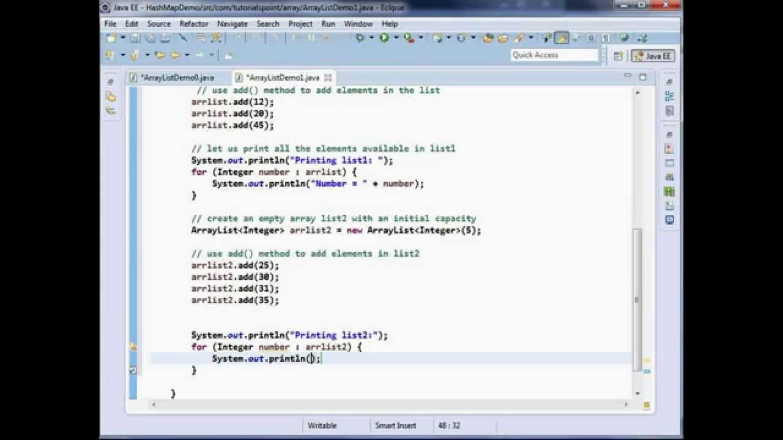Click the Open Type toolbar icon
The height and width of the screenshot is (440, 783).
tap(488, 38)
